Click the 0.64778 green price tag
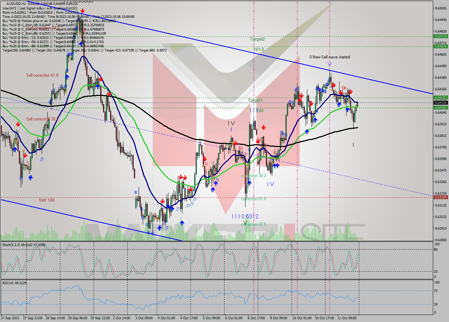The image size is (449, 322). [440, 36]
